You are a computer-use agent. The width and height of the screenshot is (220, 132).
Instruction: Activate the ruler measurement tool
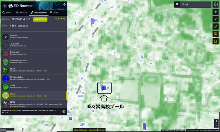[x=216, y=26]
